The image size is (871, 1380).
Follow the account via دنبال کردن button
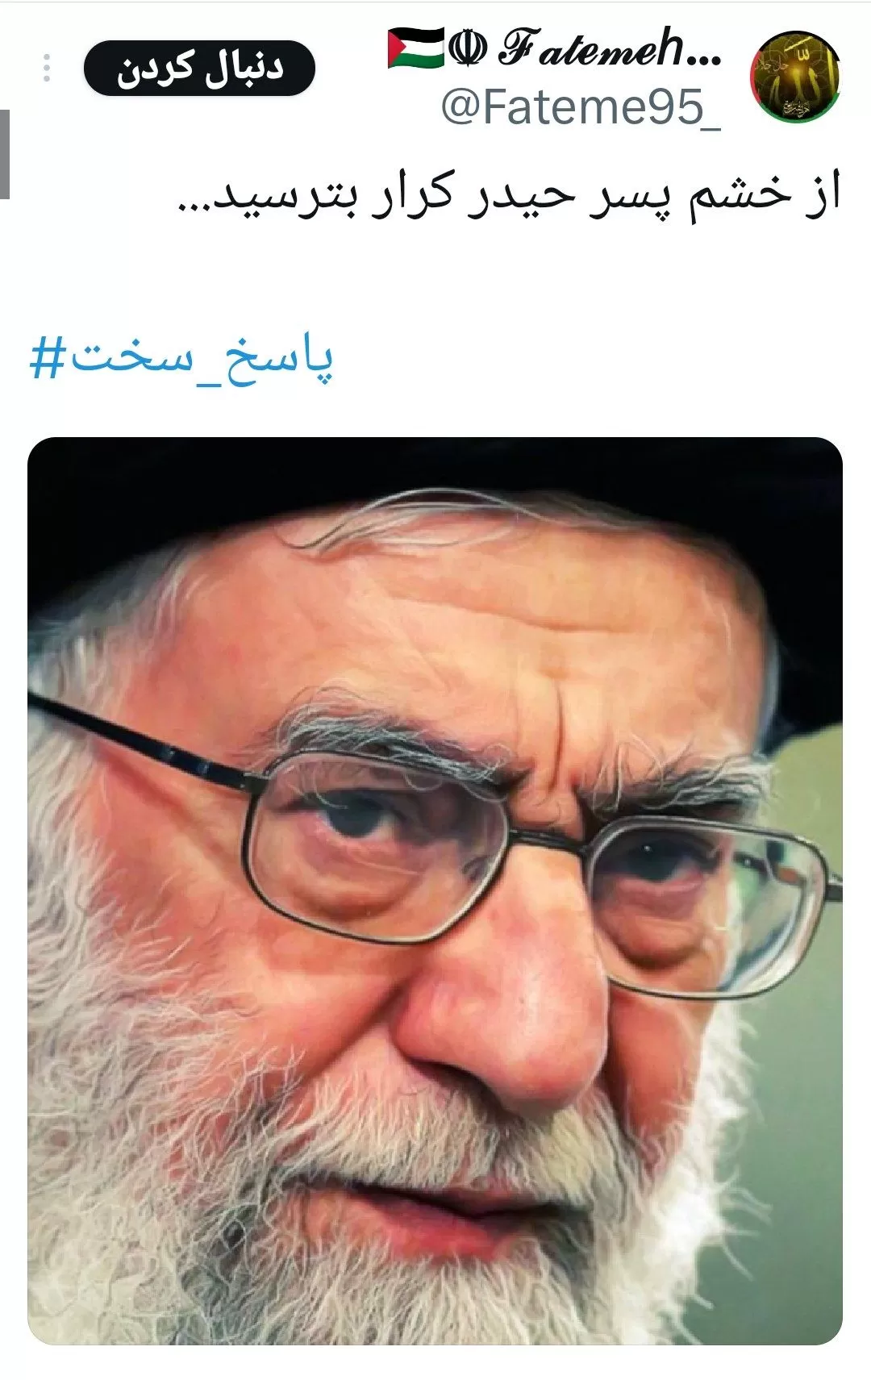pyautogui.click(x=199, y=69)
